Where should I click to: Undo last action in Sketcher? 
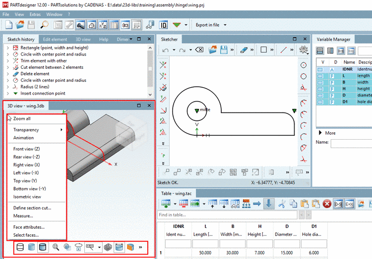tap(165, 50)
